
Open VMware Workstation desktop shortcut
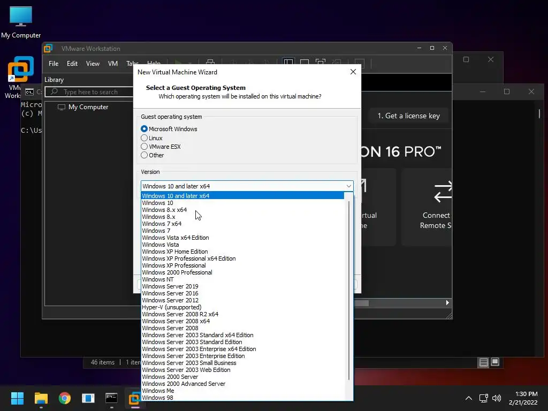click(x=20, y=78)
